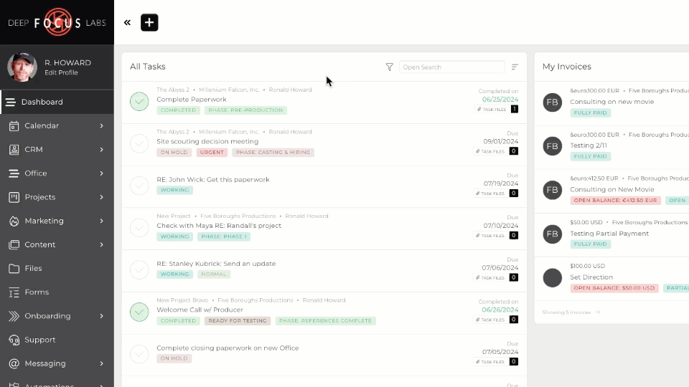Viewport: 689px width, 387px height.
Task: Collapse sidebar with double chevron icon
Action: click(127, 22)
